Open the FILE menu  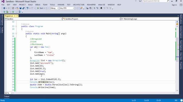3,5
